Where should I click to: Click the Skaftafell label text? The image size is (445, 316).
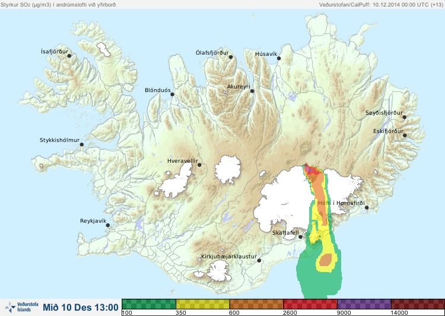pyautogui.click(x=285, y=233)
